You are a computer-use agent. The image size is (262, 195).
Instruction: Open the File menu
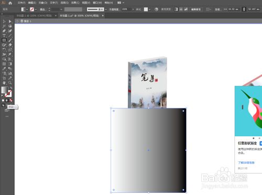[x=21, y=3]
